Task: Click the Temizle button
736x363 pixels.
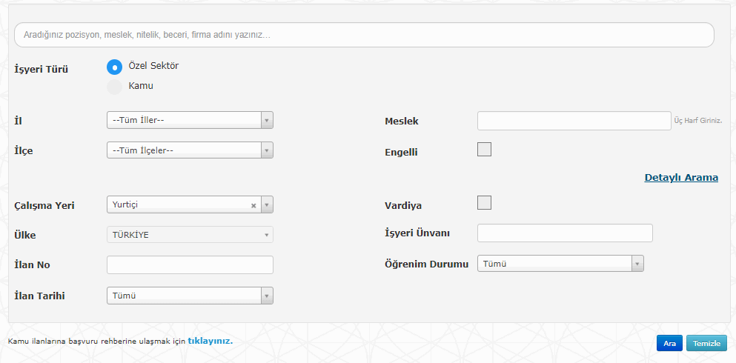Action: click(706, 343)
